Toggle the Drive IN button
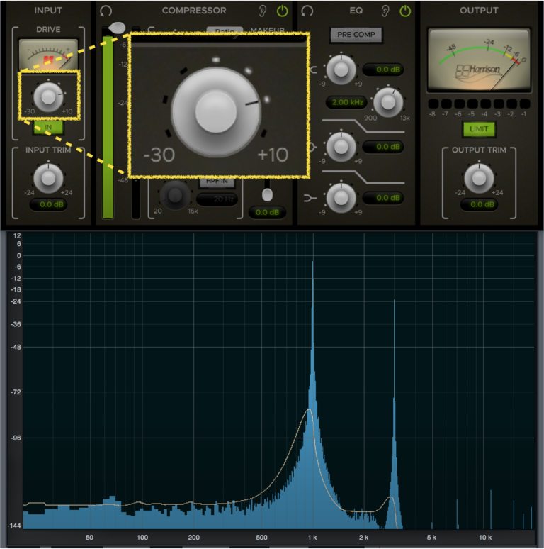The width and height of the screenshot is (544, 549). point(48,127)
